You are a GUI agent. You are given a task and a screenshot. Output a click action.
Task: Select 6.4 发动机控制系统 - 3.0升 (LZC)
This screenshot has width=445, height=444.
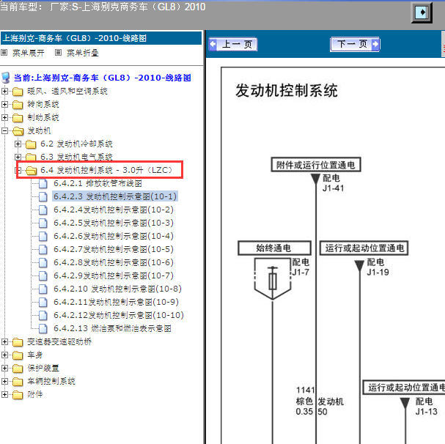point(107,170)
